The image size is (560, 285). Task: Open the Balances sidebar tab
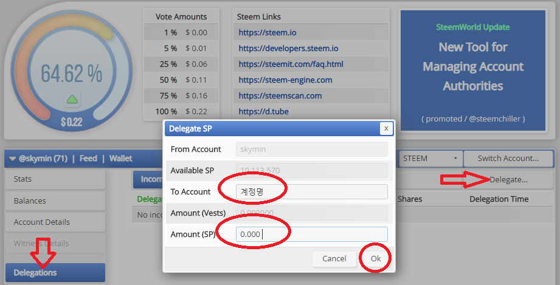[x=55, y=201]
